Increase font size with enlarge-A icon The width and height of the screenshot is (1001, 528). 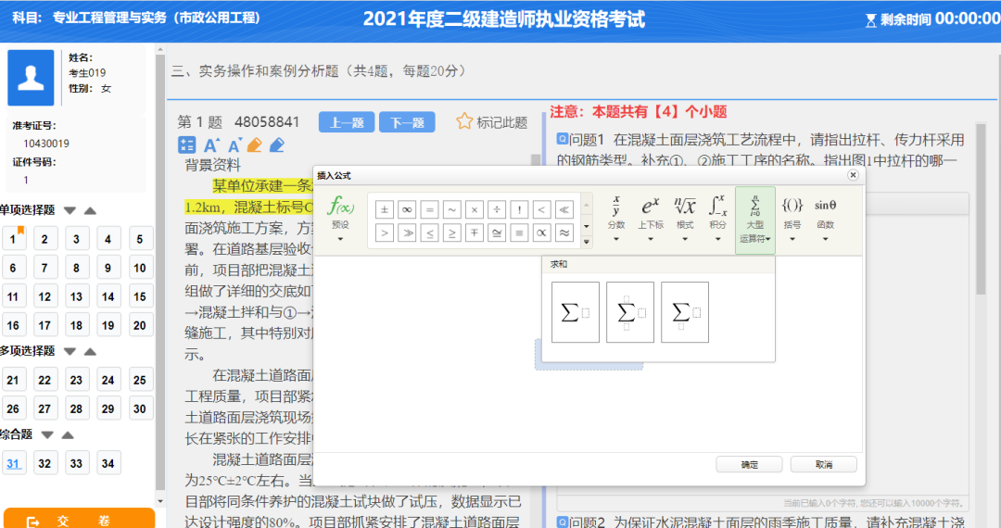[210, 145]
